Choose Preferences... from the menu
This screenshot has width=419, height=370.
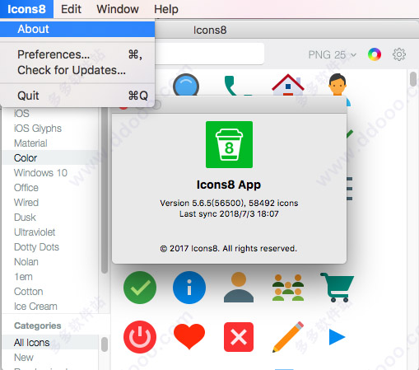coord(77,54)
